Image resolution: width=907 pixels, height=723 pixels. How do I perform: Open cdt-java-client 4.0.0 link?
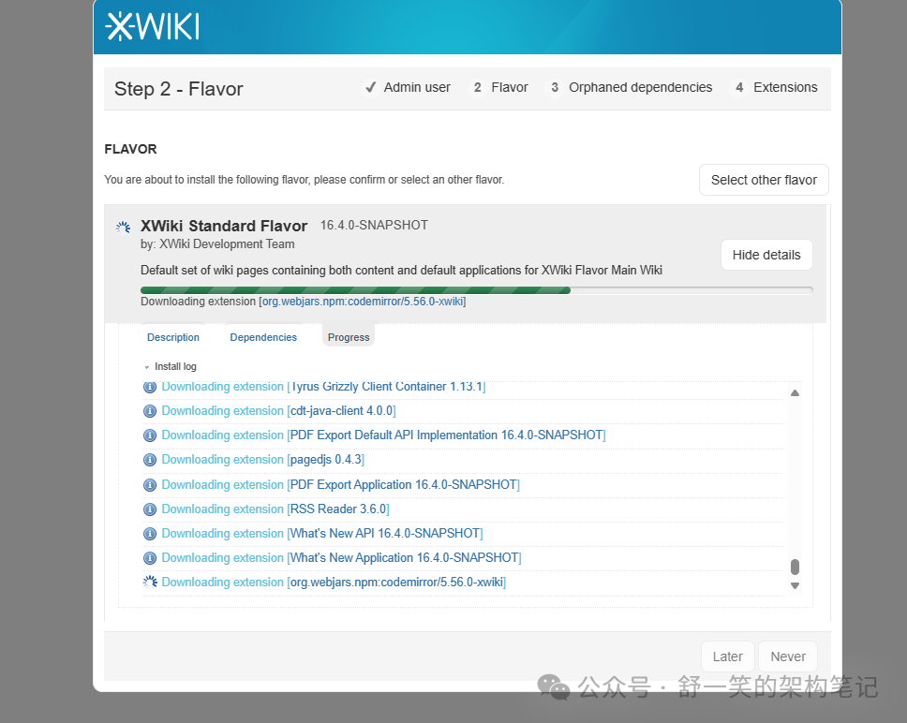pos(341,411)
